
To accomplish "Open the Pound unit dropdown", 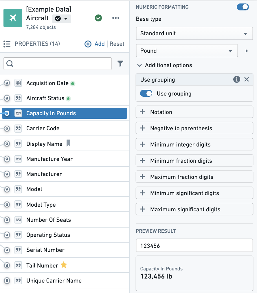I will tap(187, 51).
